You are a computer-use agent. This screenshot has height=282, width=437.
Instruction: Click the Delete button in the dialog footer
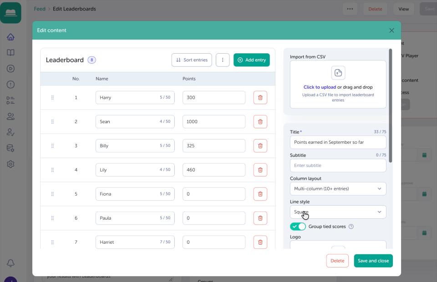(x=337, y=261)
